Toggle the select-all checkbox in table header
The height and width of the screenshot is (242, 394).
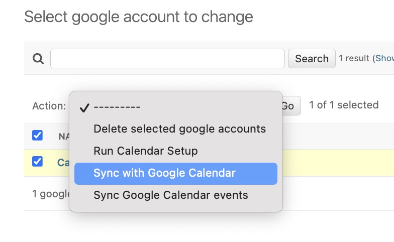pos(37,136)
